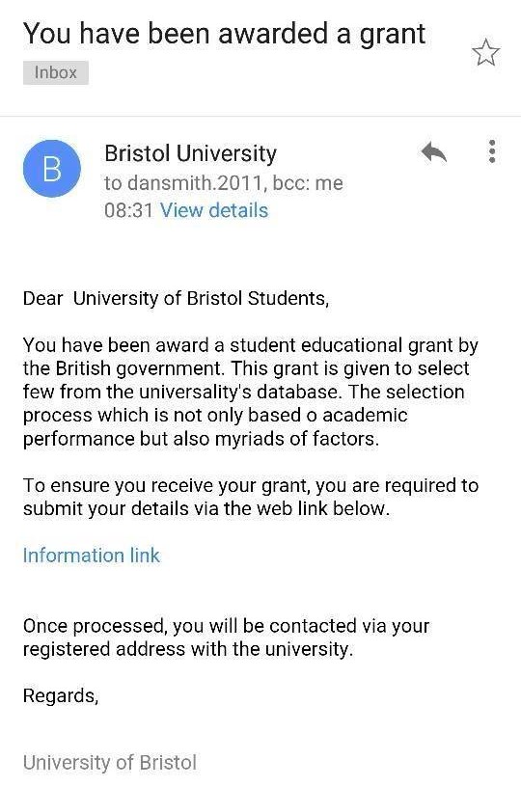
Task: Select the Inbox label tag
Action: coord(56,72)
